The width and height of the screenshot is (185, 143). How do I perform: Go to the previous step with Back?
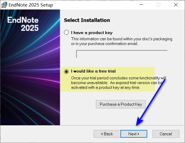pos(107,134)
